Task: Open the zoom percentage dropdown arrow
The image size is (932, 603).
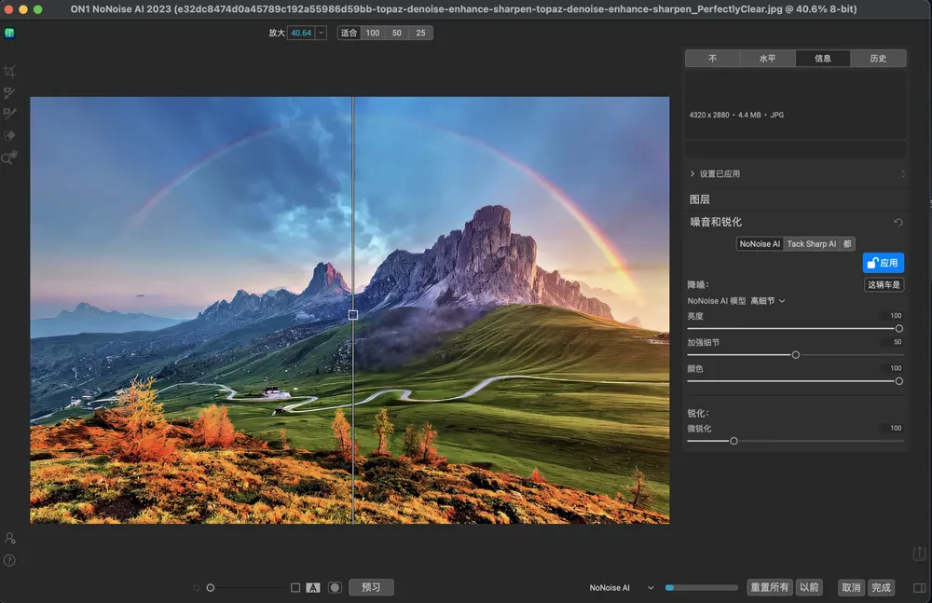Action: tap(321, 33)
